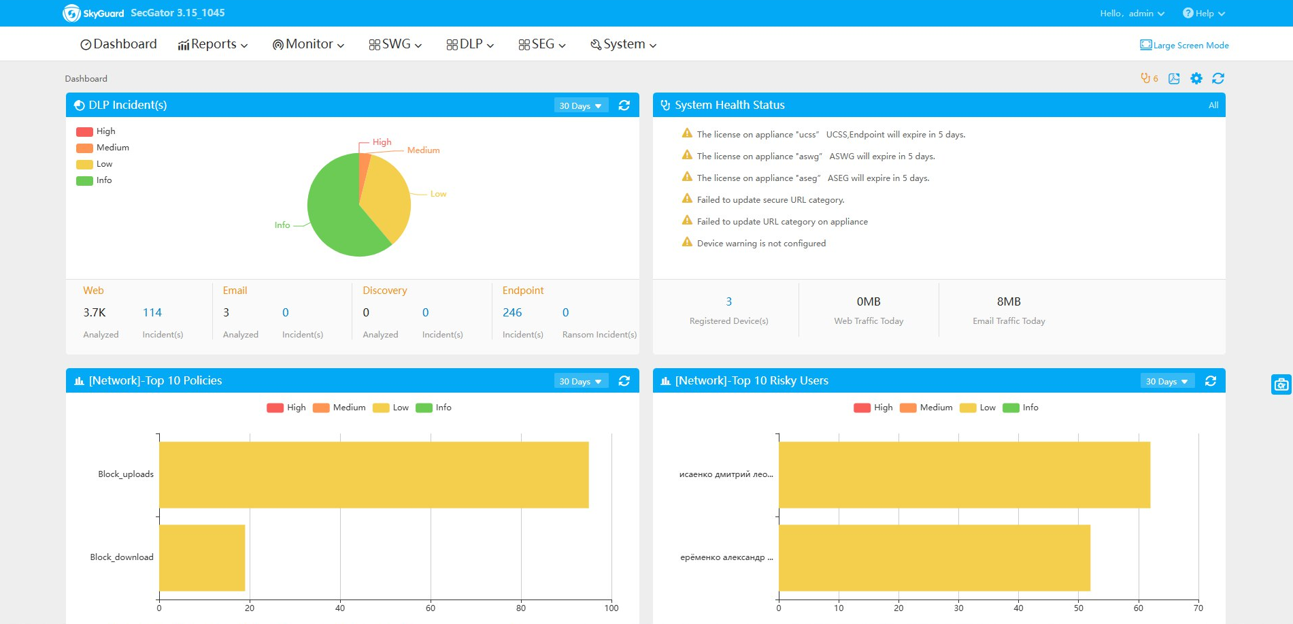The height and width of the screenshot is (624, 1293).
Task: Refresh the DLP Incident(s) panel
Action: (624, 105)
